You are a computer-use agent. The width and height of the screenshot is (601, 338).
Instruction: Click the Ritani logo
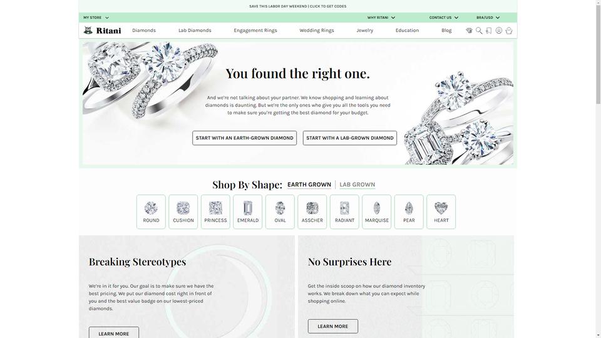(x=102, y=31)
